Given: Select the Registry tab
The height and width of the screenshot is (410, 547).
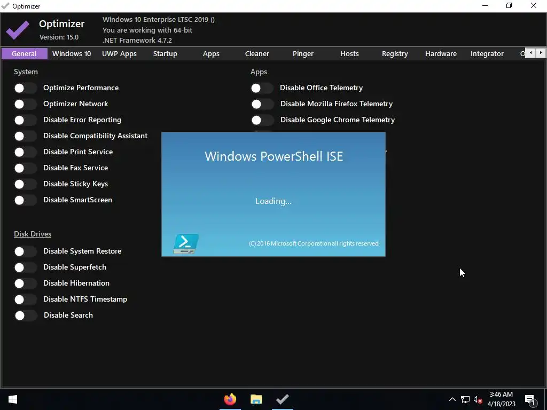Looking at the screenshot, I should pos(395,54).
